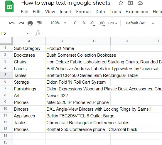Open the File menu
The image size is (162, 145).
pyautogui.click(x=24, y=12)
